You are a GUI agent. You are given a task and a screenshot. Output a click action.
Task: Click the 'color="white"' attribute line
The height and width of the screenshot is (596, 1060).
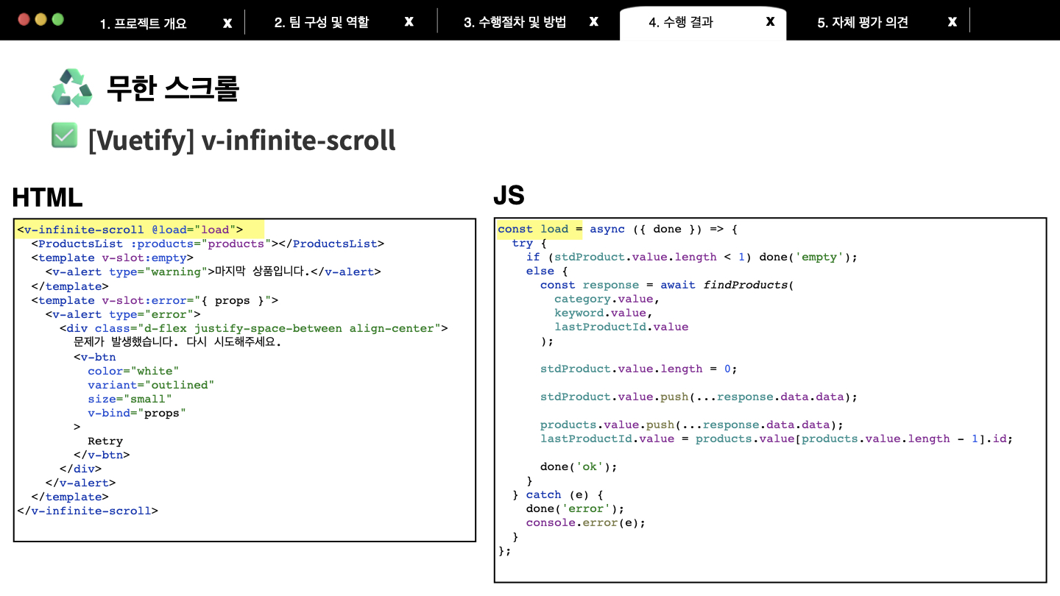(133, 371)
